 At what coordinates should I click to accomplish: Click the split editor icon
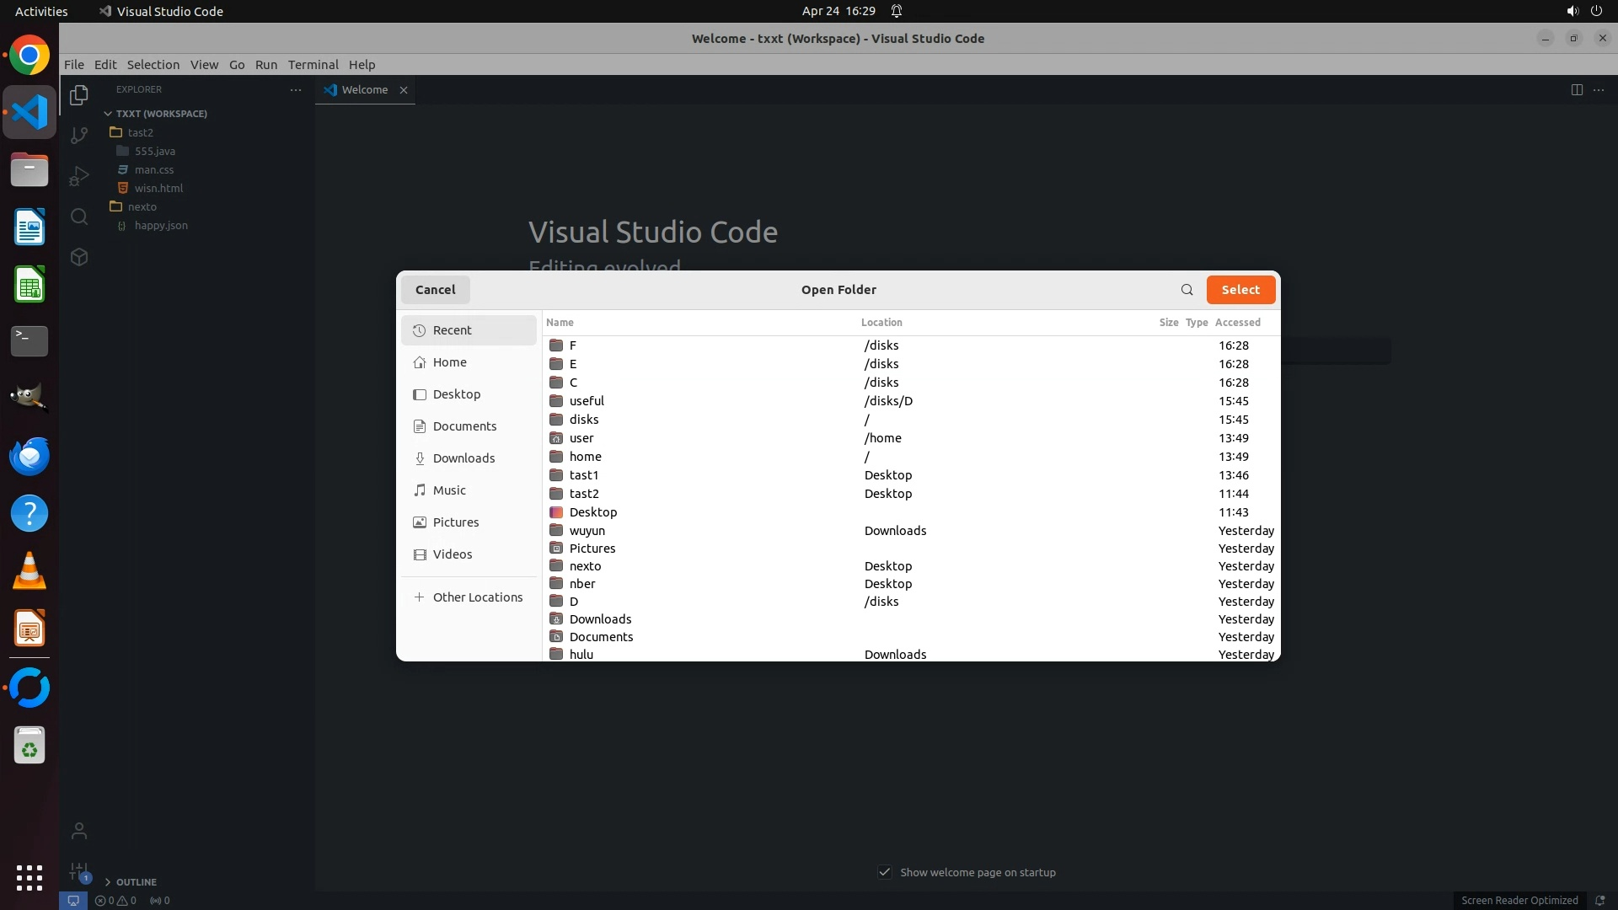coord(1577,89)
